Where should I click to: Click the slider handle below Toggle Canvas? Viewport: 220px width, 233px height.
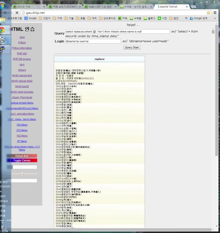tap(22, 174)
